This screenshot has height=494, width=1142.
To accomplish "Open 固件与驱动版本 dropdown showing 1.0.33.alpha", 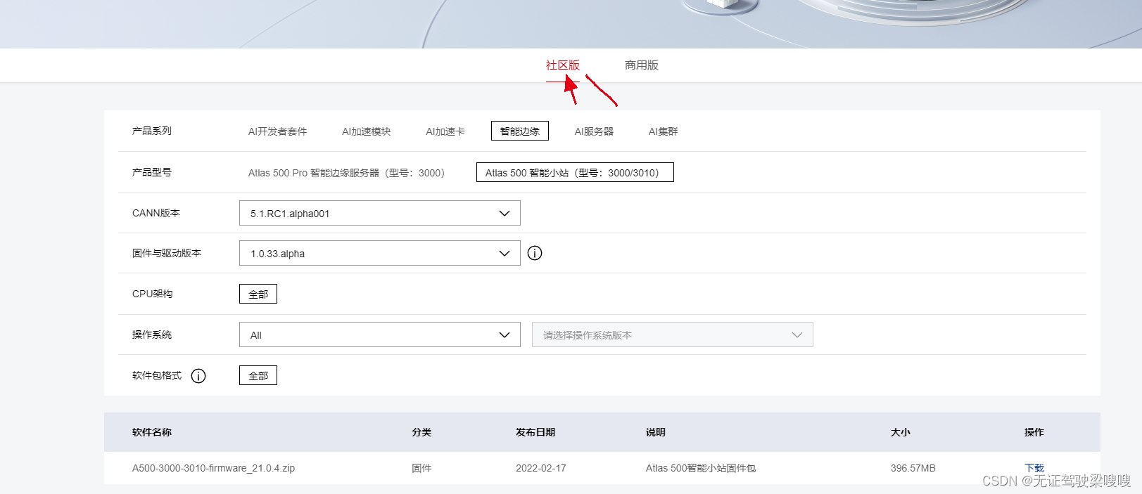I will pos(380,253).
